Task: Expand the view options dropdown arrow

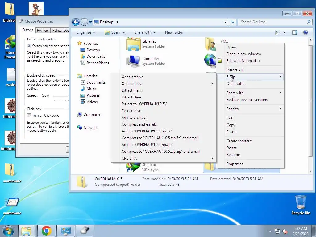Action: tap(284, 32)
